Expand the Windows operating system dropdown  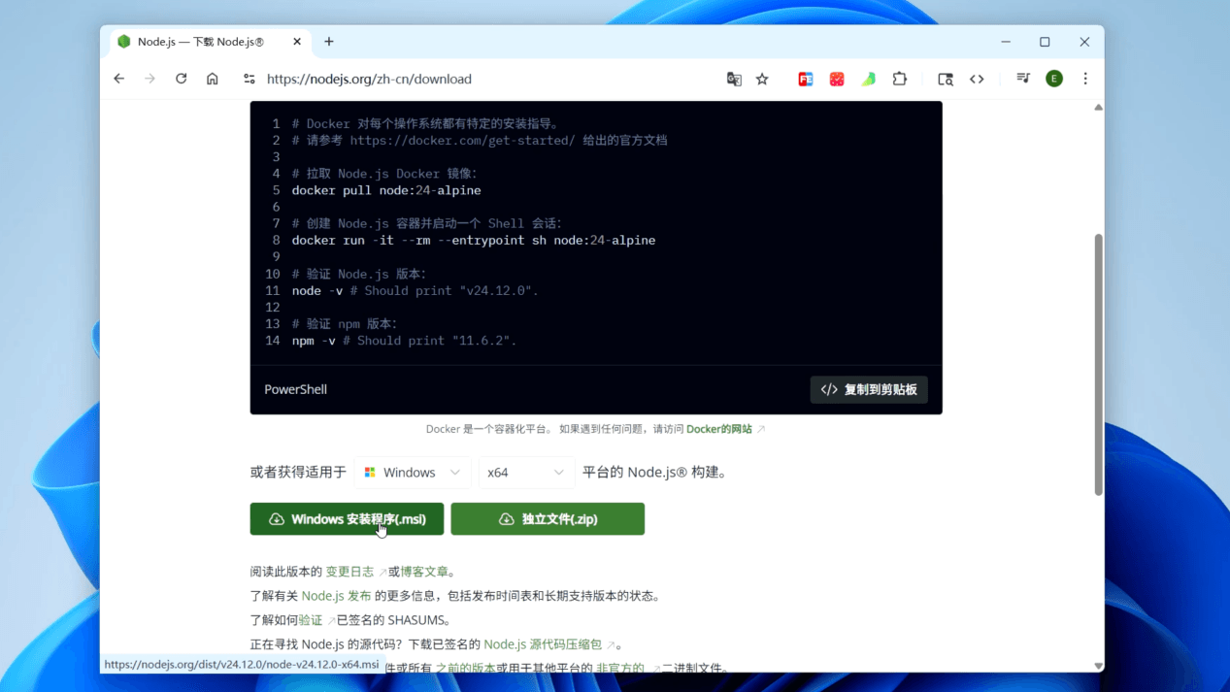click(x=413, y=473)
